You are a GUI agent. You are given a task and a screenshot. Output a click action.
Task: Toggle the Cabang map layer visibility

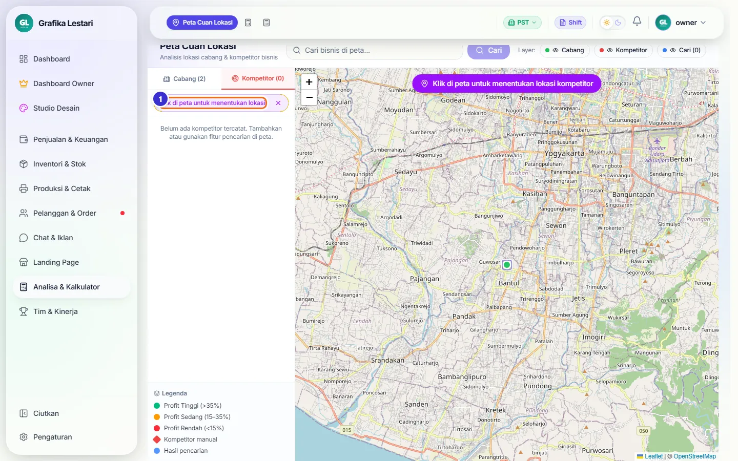[565, 50]
